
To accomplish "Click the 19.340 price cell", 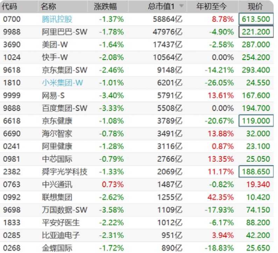I will [258, 184].
